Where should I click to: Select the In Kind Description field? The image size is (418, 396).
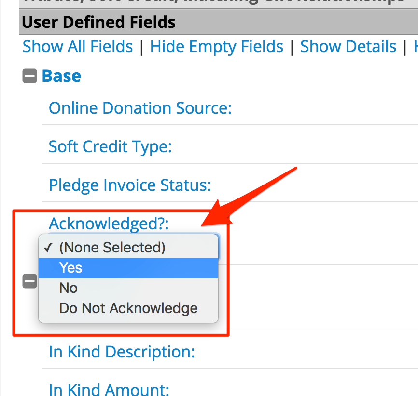pos(121,352)
